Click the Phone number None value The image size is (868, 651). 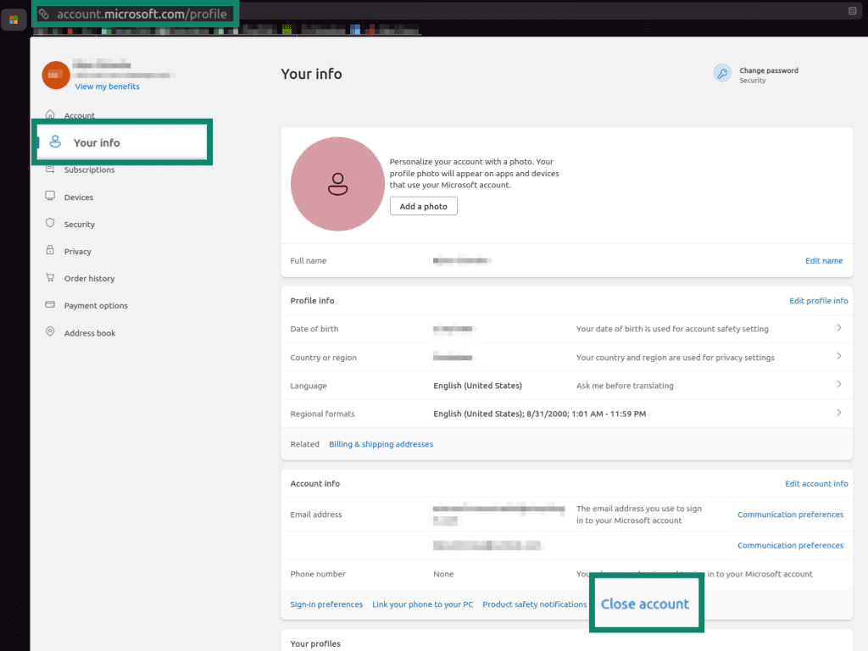[x=443, y=574]
